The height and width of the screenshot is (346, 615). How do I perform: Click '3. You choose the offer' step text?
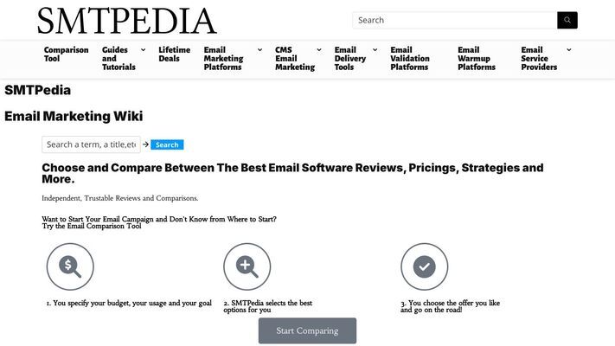[x=451, y=306]
